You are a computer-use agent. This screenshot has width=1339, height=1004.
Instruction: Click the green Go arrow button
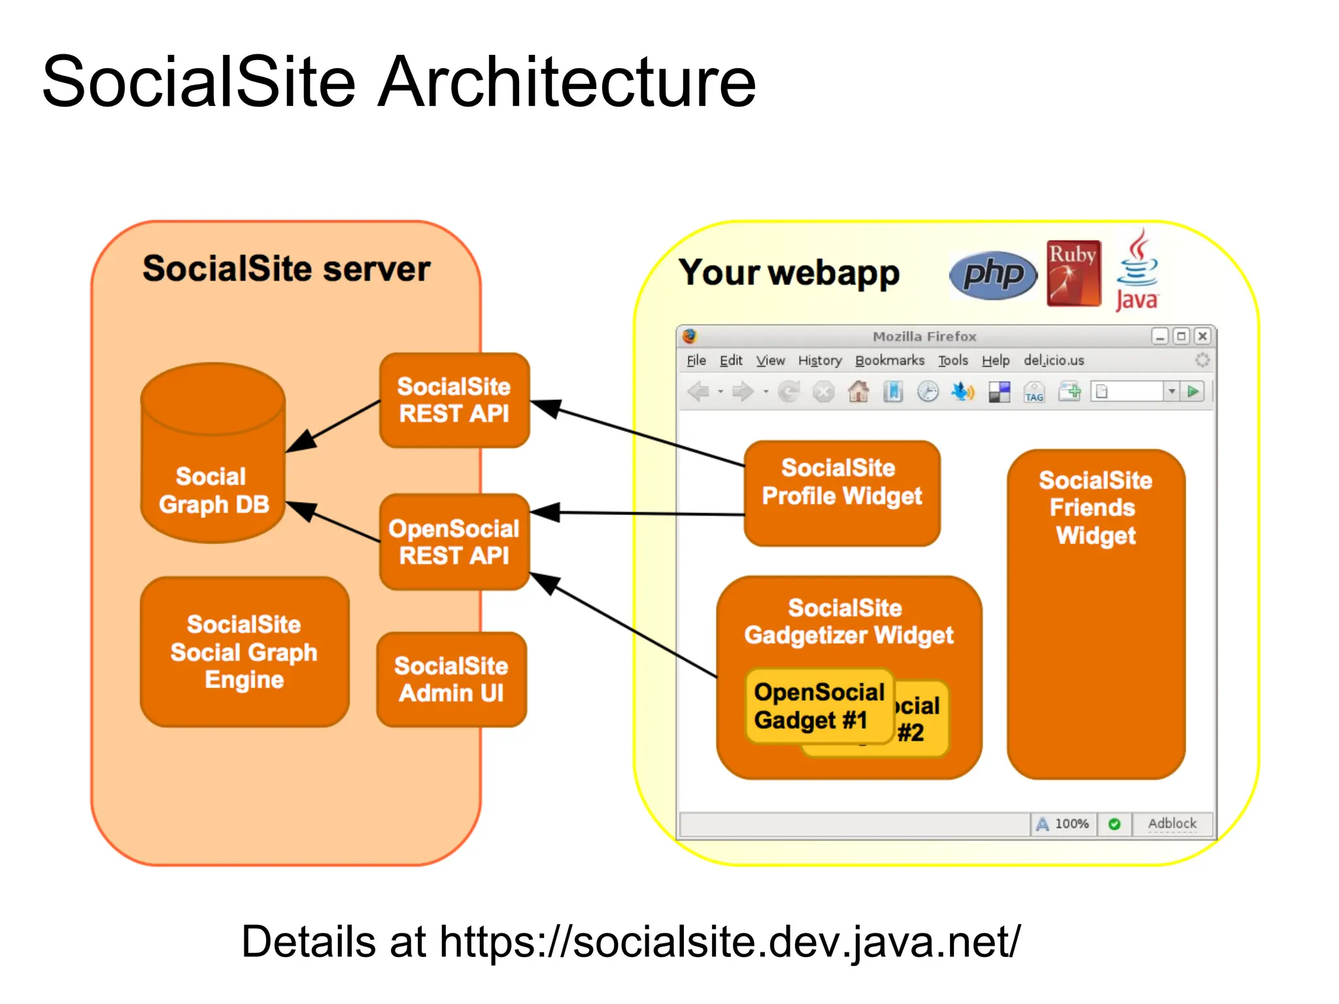[1193, 392]
